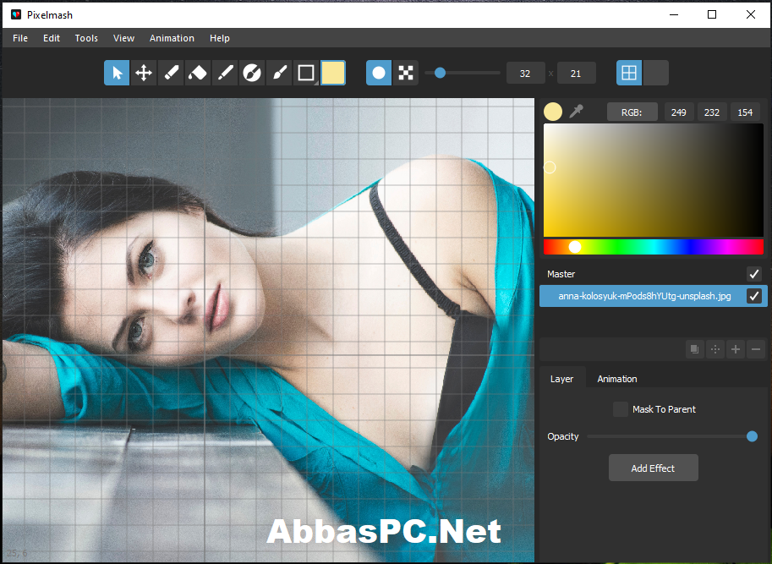Toggle Master layer visibility checkbox
This screenshot has width=772, height=564.
point(753,274)
